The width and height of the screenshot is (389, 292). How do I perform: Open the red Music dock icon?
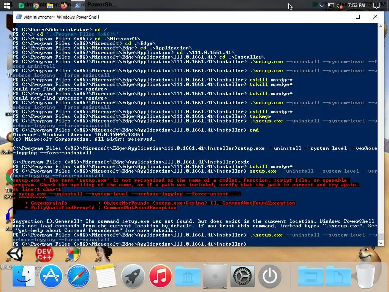tap(160, 276)
